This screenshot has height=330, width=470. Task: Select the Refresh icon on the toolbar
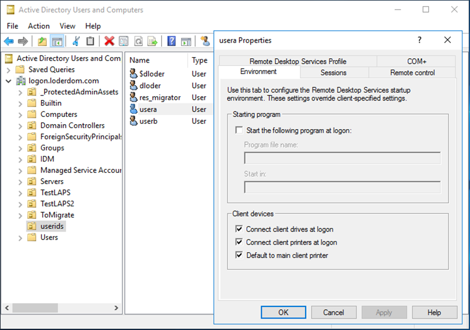tap(139, 41)
